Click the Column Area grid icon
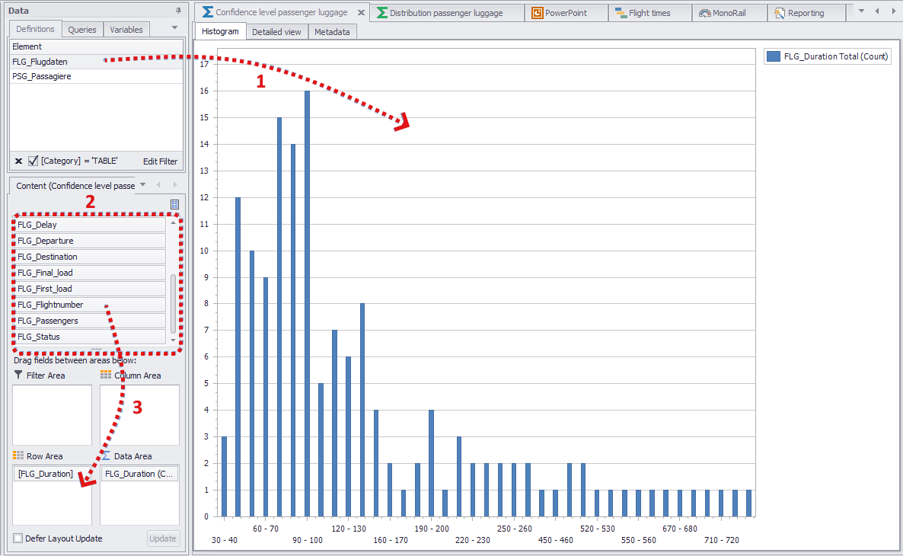Image resolution: width=903 pixels, height=556 pixels. tap(105, 375)
